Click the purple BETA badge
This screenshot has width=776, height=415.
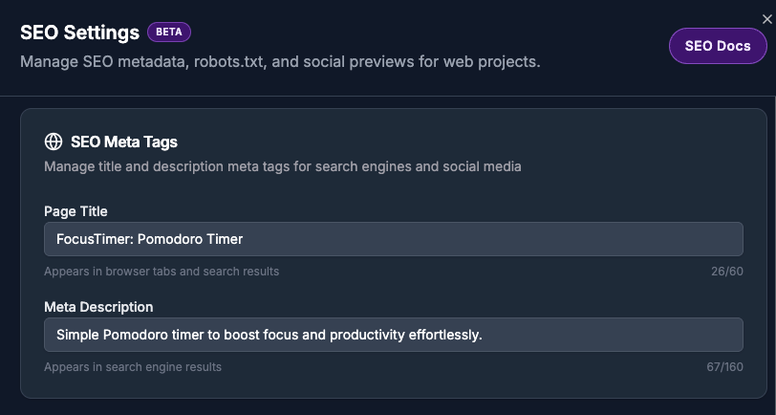[x=169, y=32]
